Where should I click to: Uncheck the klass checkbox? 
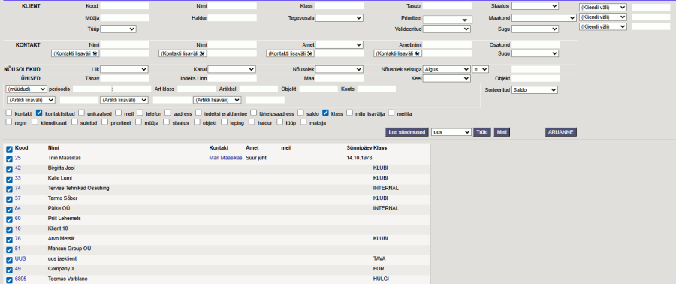coord(325,113)
